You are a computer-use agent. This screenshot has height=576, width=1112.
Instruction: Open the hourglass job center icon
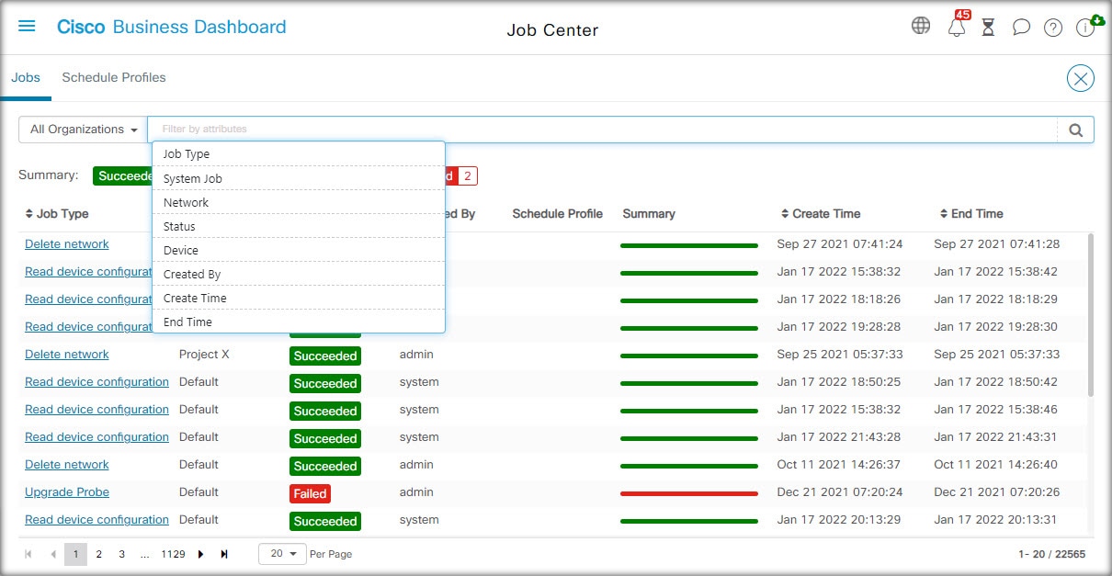point(988,28)
